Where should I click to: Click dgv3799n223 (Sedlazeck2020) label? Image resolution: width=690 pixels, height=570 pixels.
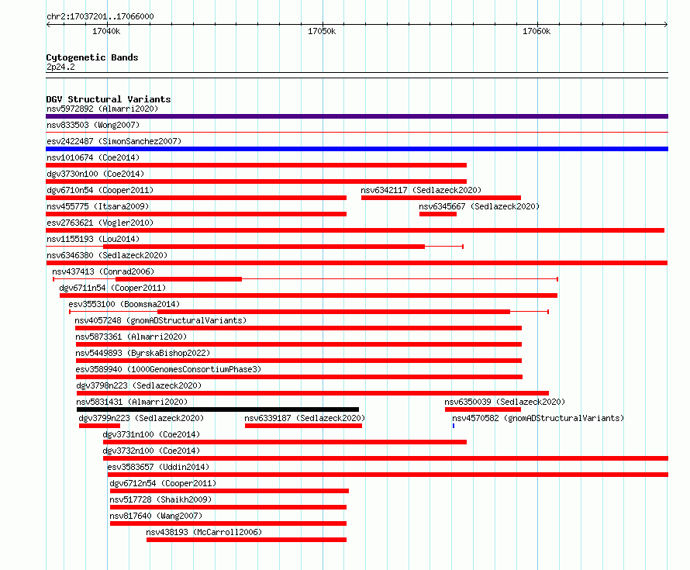click(141, 418)
